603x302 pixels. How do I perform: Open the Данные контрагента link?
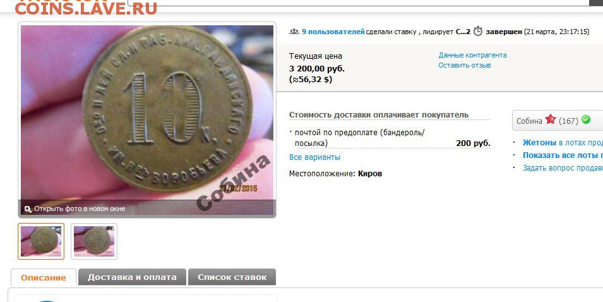472,55
